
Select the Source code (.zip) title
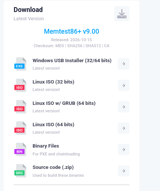pyautogui.click(x=53, y=167)
